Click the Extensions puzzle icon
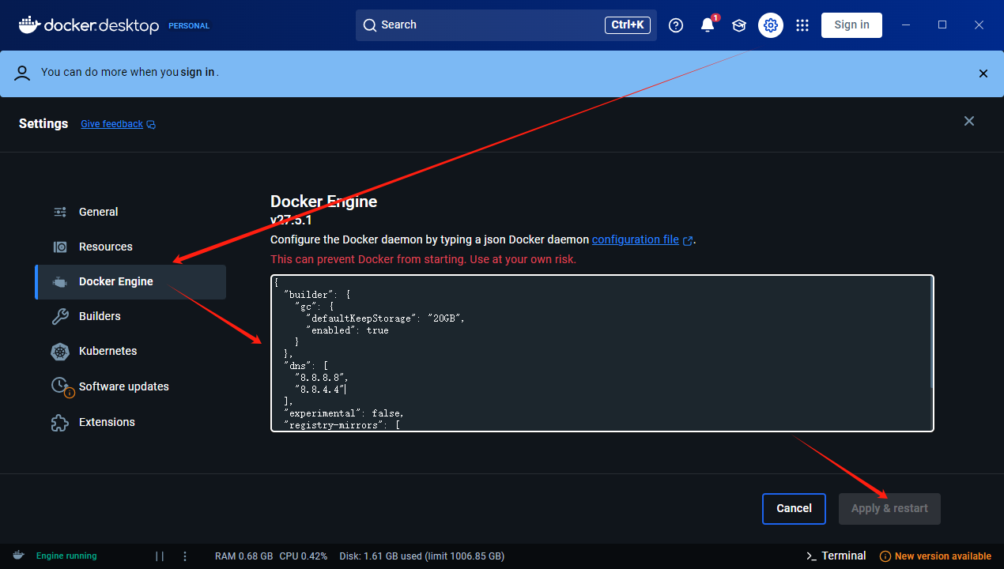This screenshot has width=1004, height=569. tap(60, 422)
